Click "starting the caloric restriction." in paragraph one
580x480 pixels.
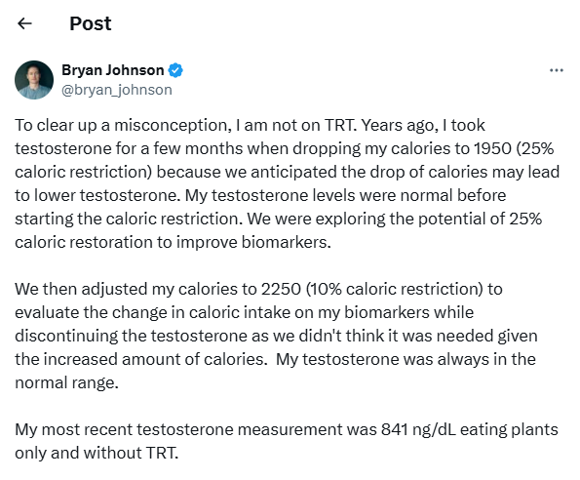tap(129, 220)
